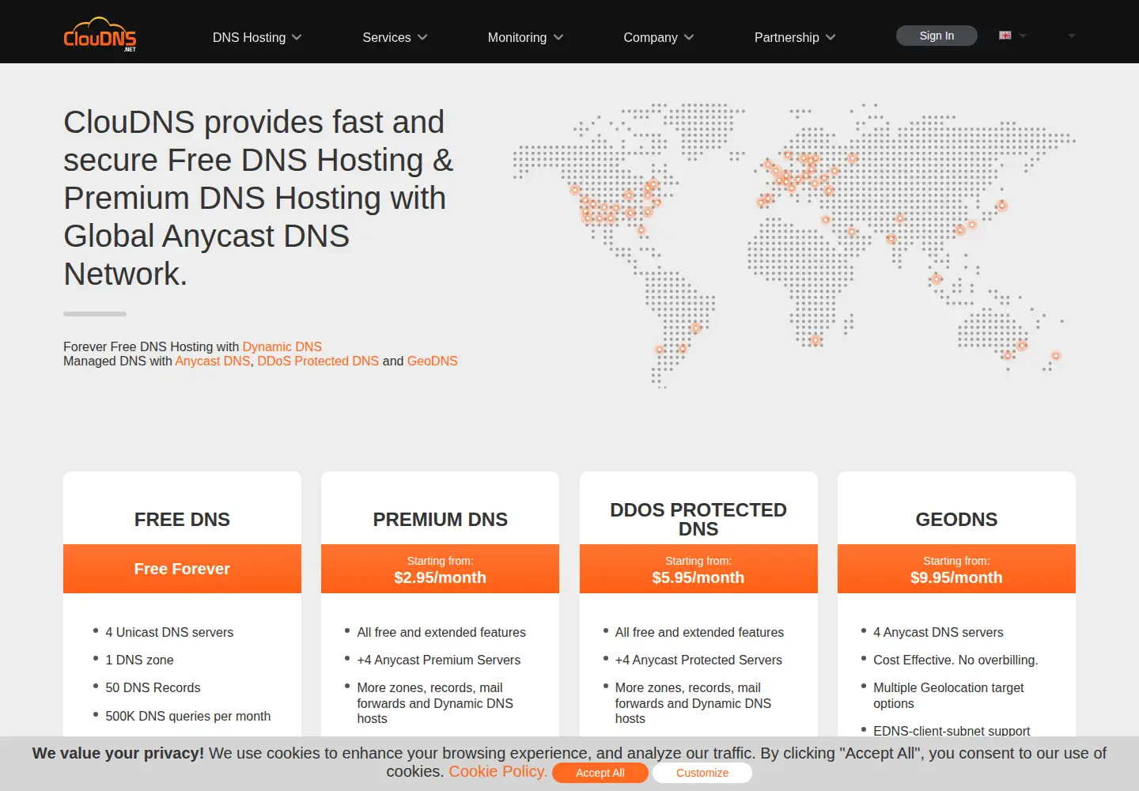This screenshot has height=791, width=1139.
Task: Click 'Multiple Geolocation target options' text
Action: point(948,695)
